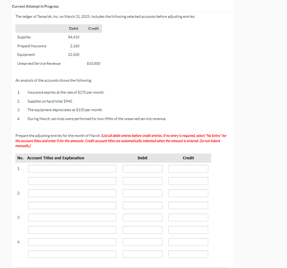Click the debit field in entry 2's first row
287x268 pixels.
(x=142, y=193)
